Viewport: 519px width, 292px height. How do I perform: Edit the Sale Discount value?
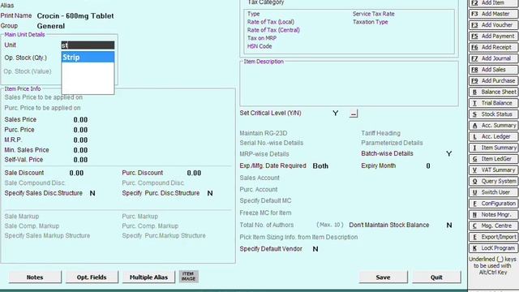(x=76, y=173)
